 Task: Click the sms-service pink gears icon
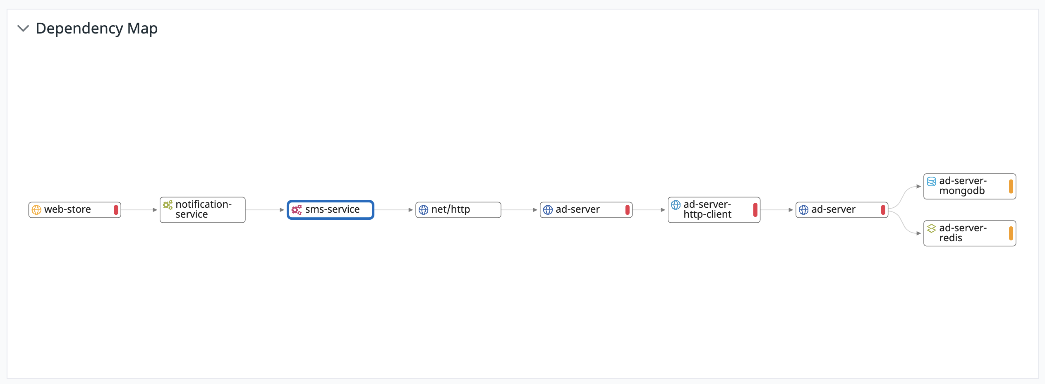(297, 210)
